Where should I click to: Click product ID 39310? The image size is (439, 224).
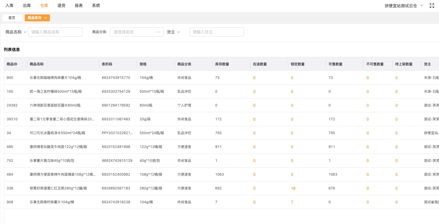pos(12,119)
